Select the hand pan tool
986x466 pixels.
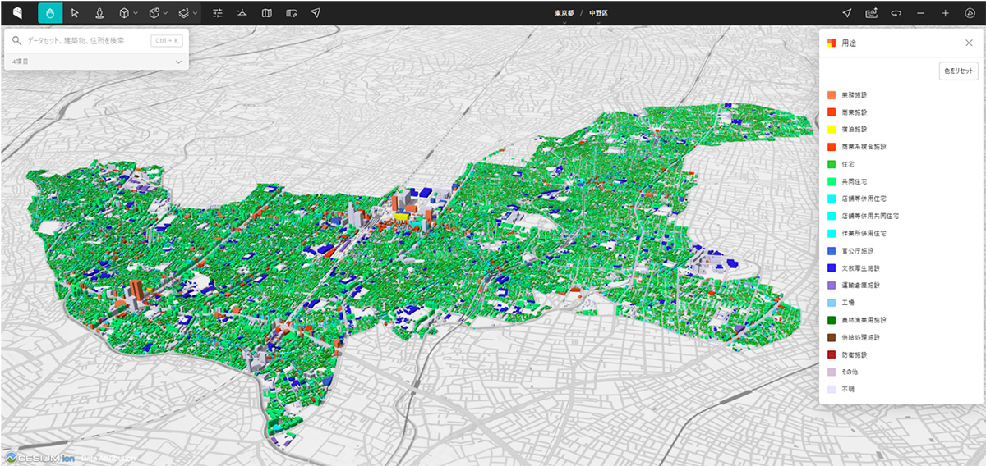coord(50,13)
